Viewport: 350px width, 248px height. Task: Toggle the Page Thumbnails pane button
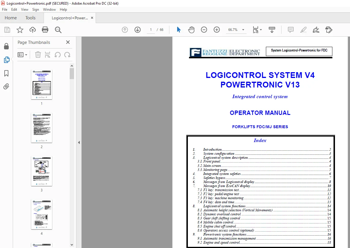pyautogui.click(x=6, y=60)
